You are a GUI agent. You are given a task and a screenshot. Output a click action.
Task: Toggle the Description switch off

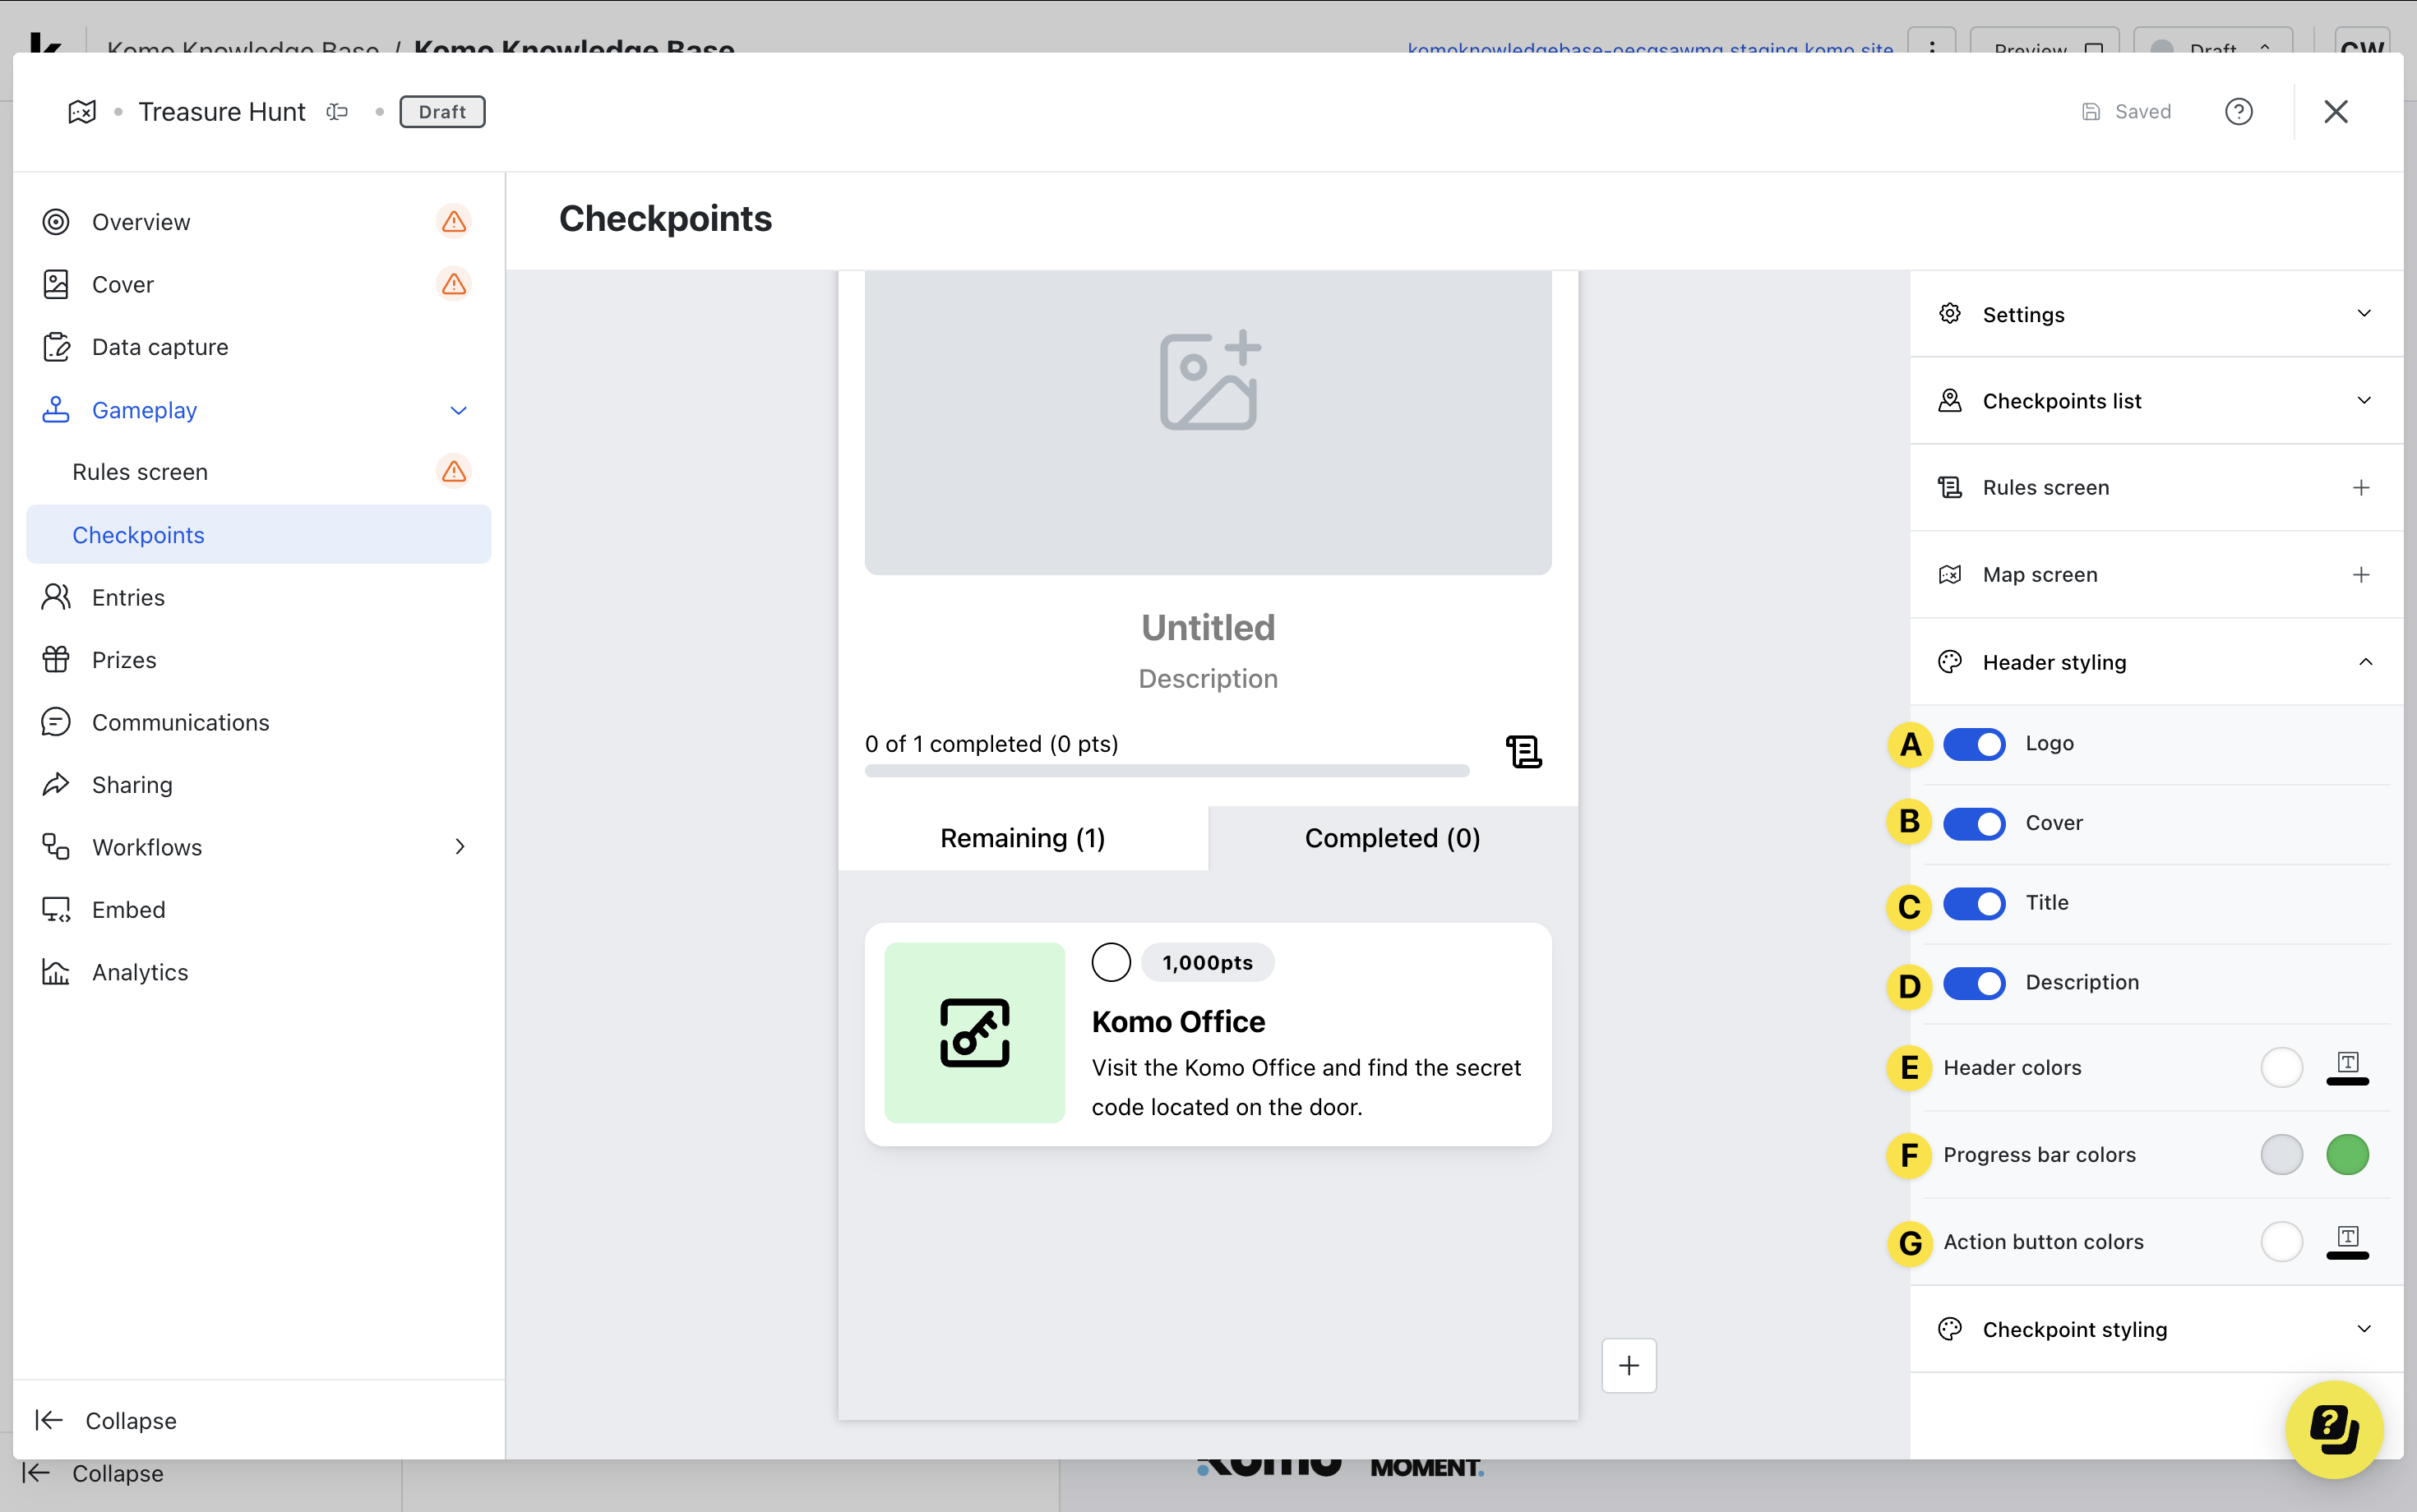(1974, 983)
